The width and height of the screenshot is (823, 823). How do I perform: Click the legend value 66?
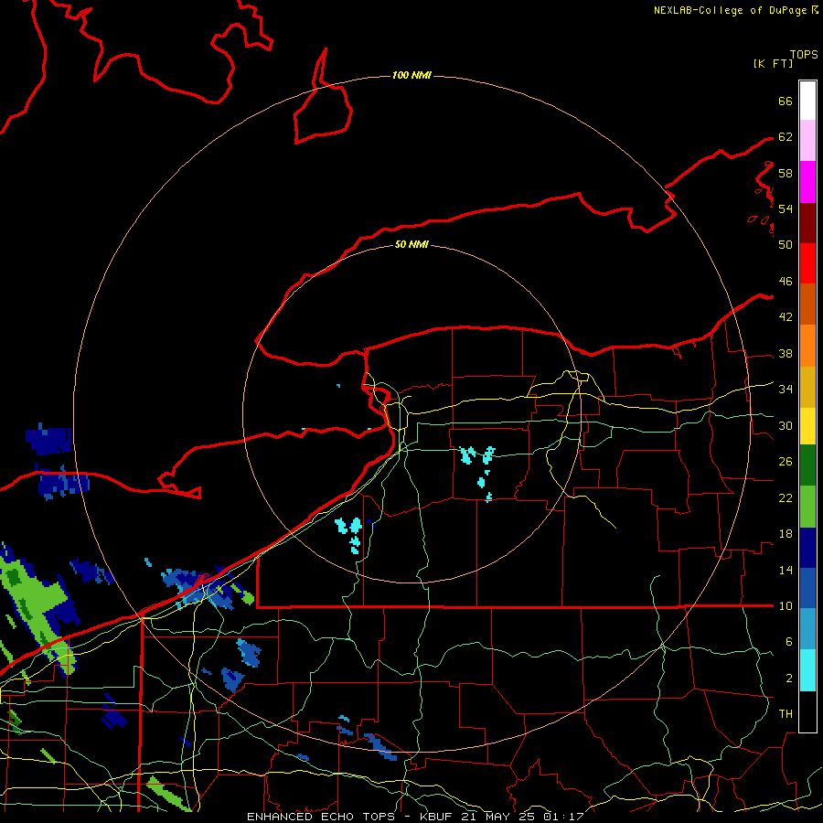(786, 102)
